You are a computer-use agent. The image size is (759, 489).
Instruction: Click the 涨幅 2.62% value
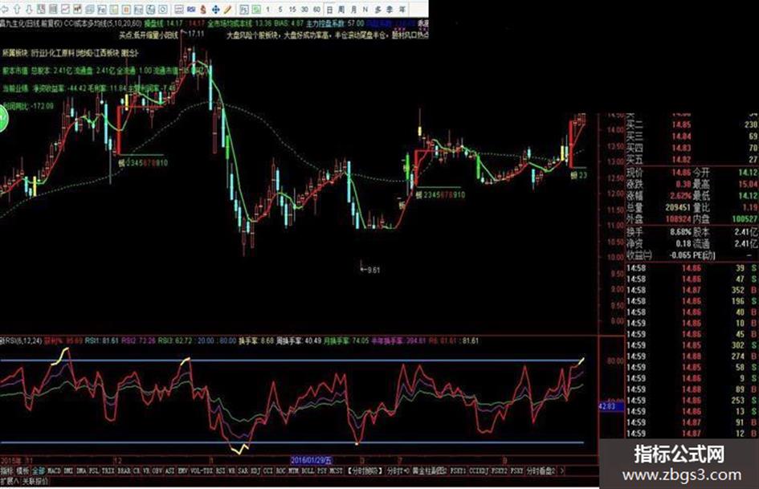(x=682, y=196)
